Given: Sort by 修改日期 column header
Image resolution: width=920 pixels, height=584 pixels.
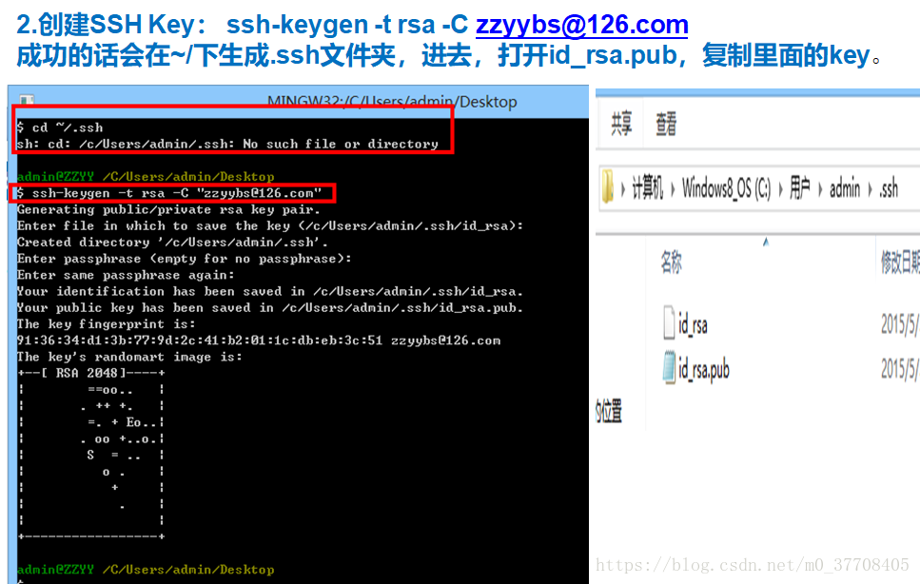Looking at the screenshot, I should click(899, 262).
